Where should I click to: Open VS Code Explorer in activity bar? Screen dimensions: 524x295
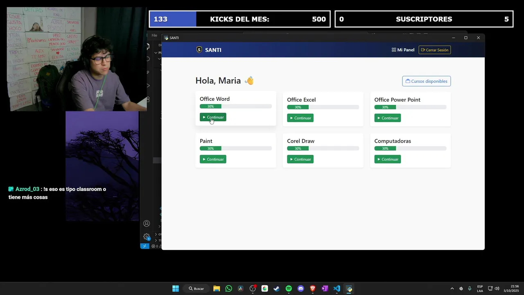147,46
